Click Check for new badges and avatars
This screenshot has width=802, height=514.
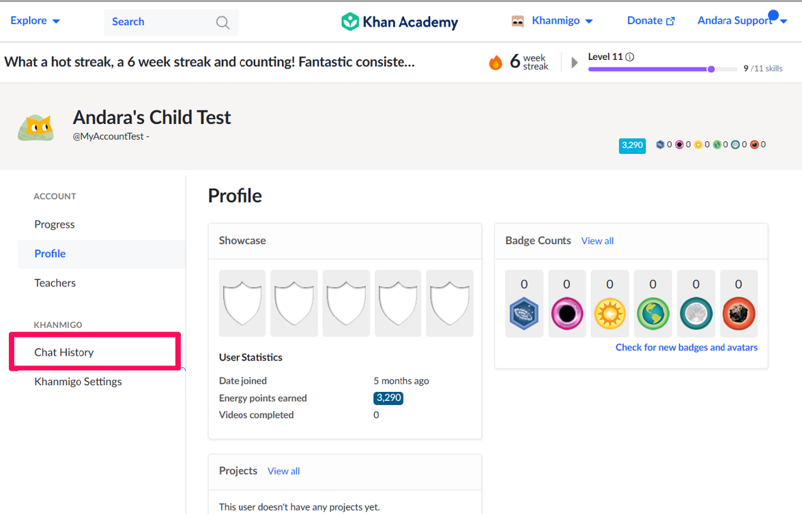pyautogui.click(x=687, y=348)
